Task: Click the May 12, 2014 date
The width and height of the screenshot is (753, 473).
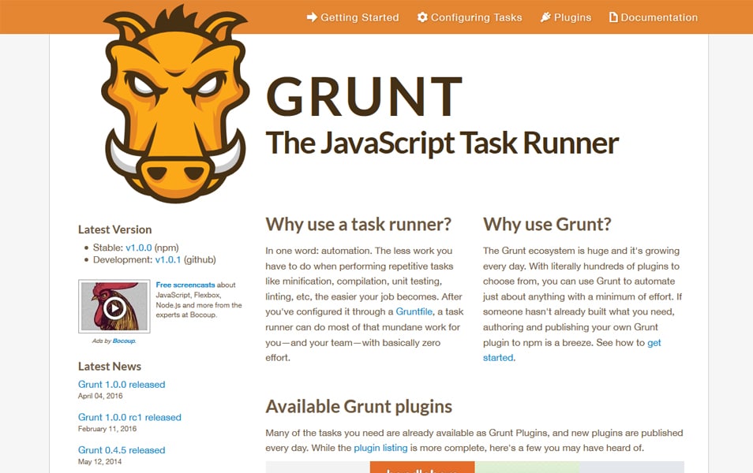Action: click(100, 462)
